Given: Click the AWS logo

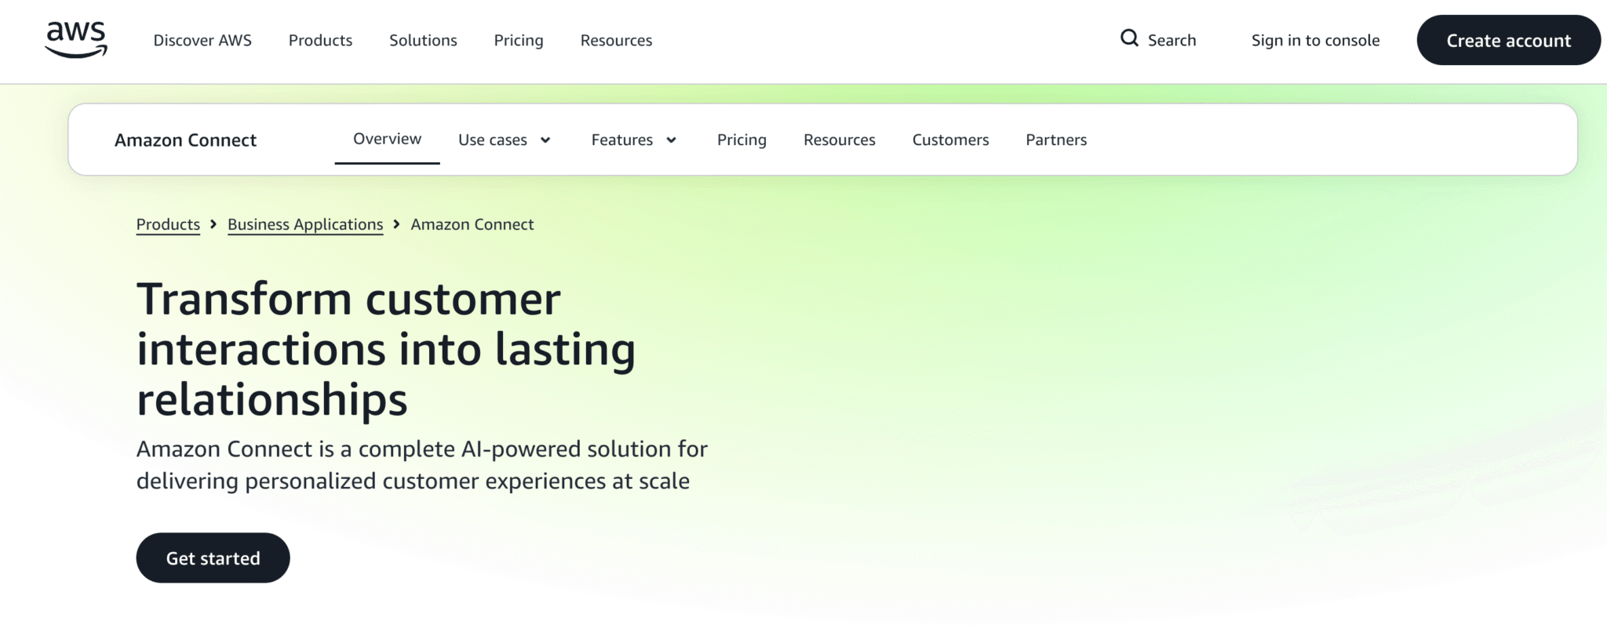Looking at the screenshot, I should pyautogui.click(x=76, y=39).
